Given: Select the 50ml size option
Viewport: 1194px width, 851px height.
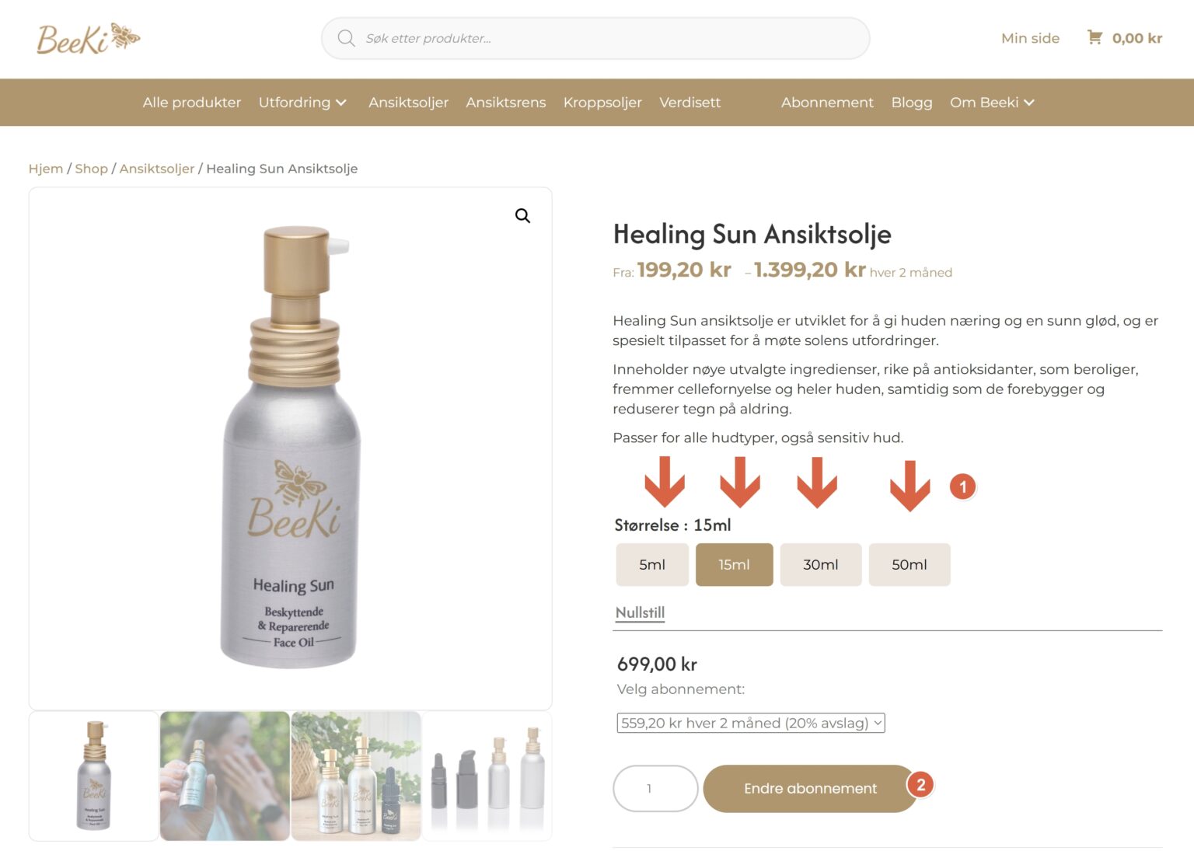Looking at the screenshot, I should 909,564.
